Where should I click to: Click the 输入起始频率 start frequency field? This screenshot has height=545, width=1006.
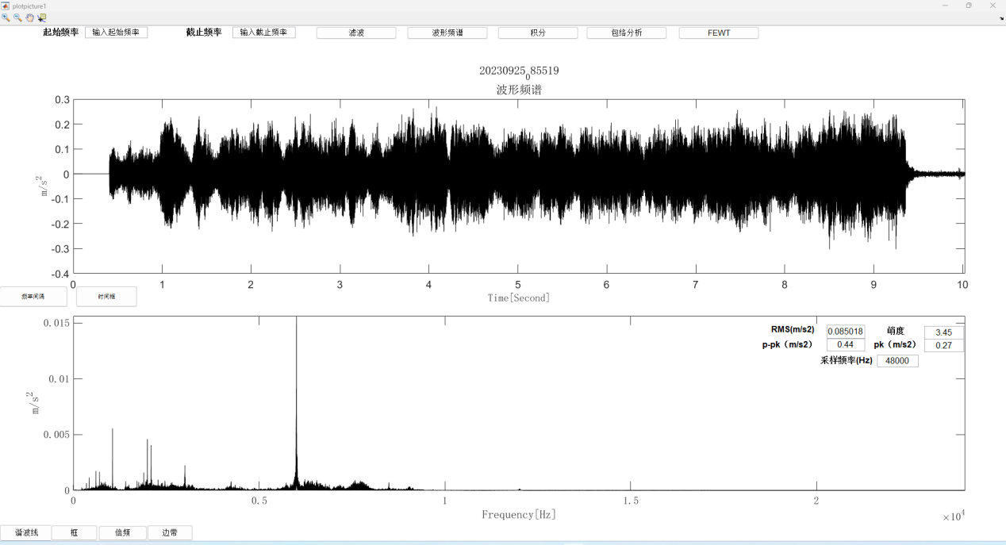[116, 33]
